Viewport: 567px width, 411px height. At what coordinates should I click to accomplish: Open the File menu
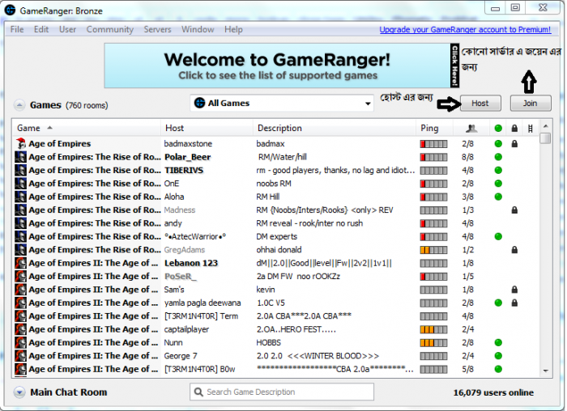17,29
